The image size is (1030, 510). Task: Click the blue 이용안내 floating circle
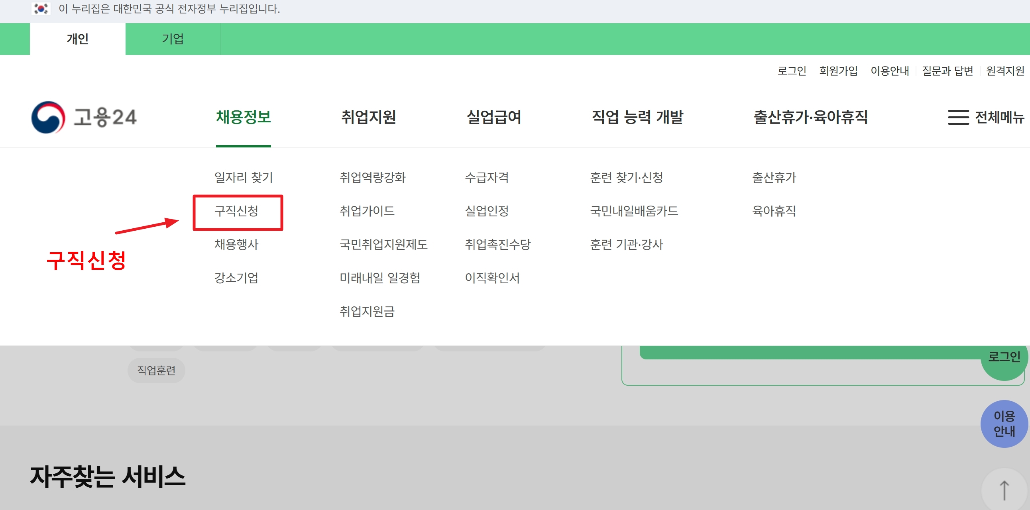tap(1004, 424)
